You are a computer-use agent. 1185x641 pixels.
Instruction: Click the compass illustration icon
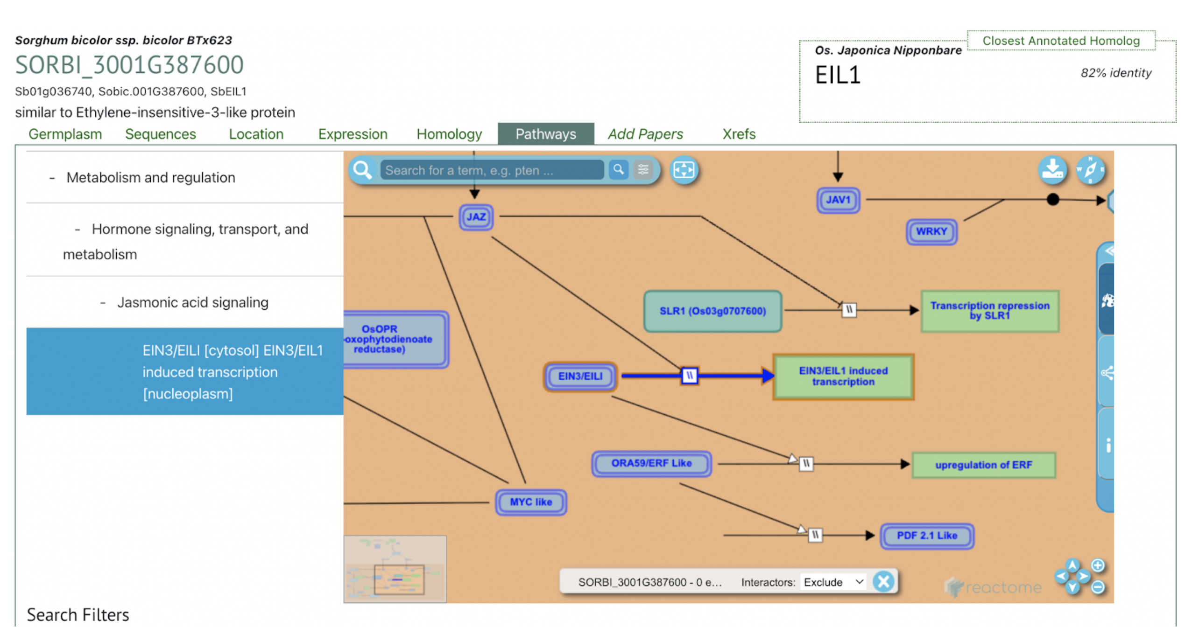pyautogui.click(x=1090, y=170)
